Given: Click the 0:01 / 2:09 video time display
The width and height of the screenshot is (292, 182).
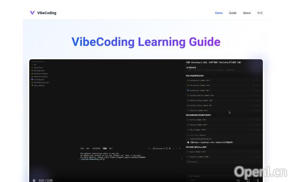Looking at the screenshot, I should click(x=46, y=180).
